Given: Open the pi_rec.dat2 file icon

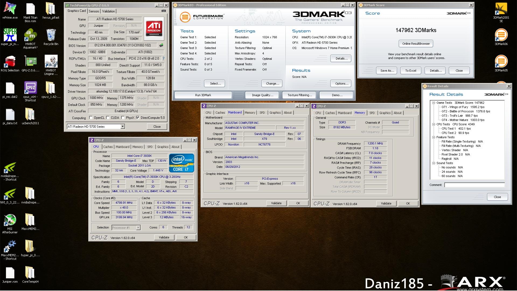Looking at the screenshot, I should point(10,90).
